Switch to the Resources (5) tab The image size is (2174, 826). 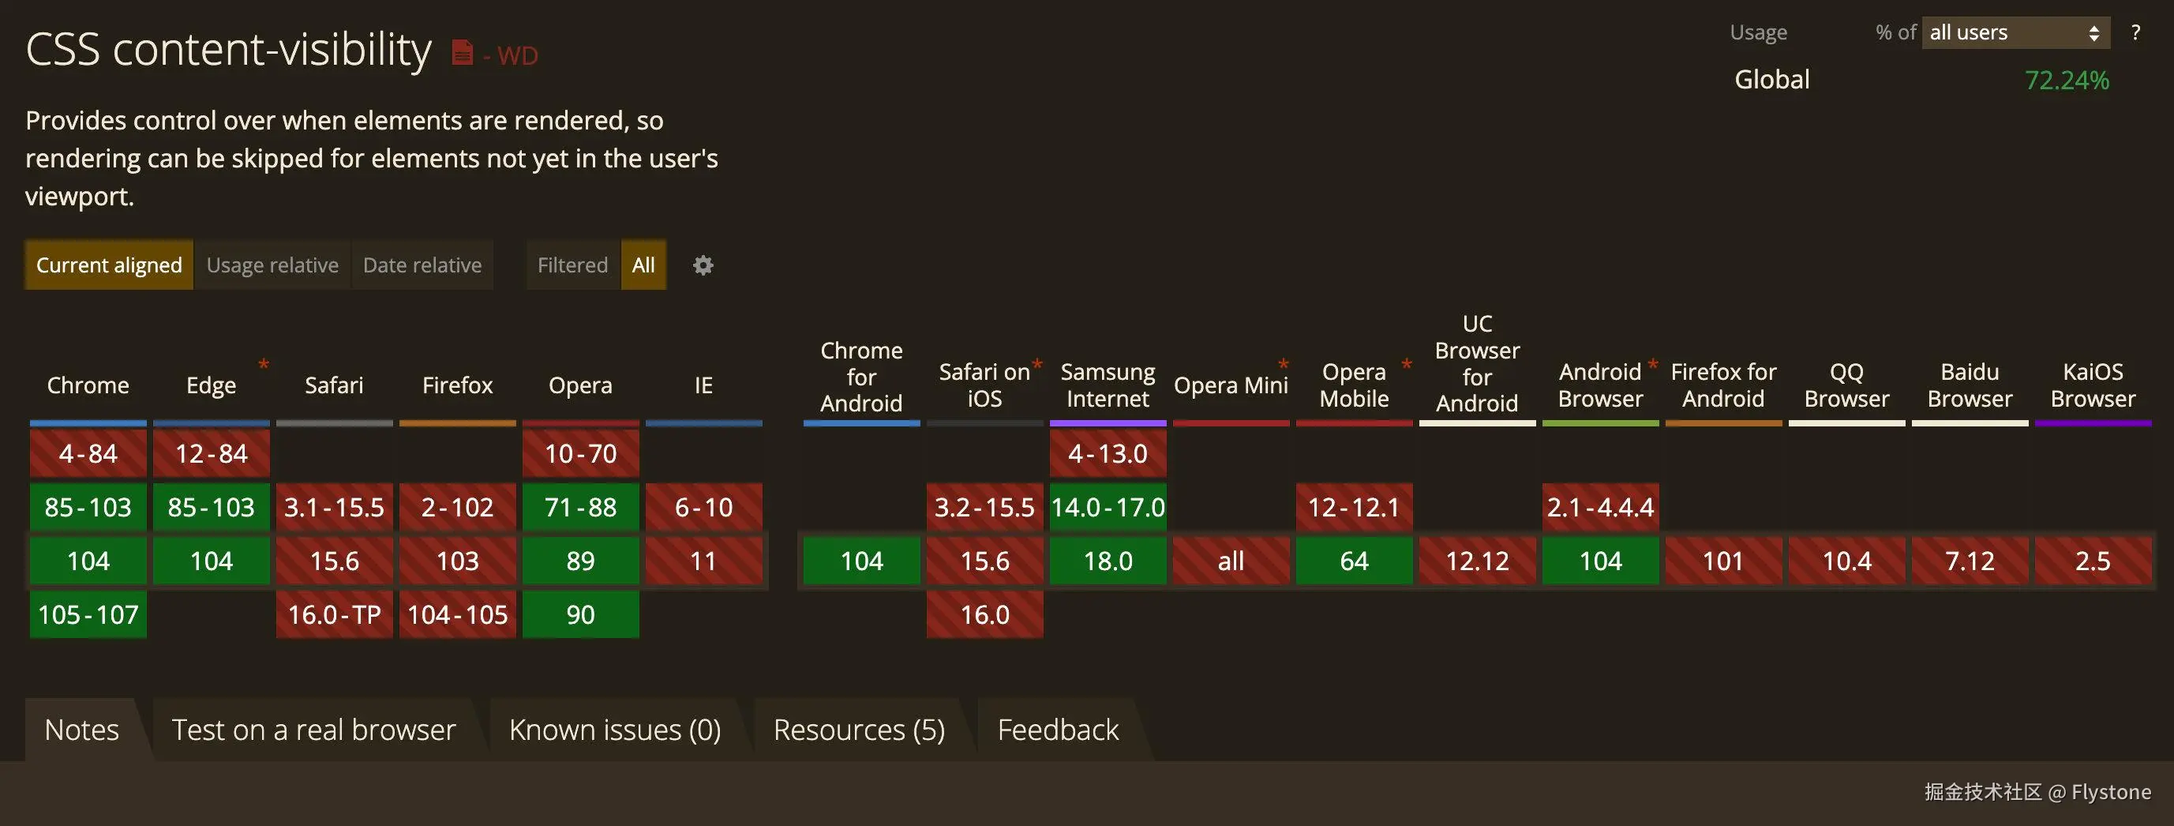coord(859,730)
